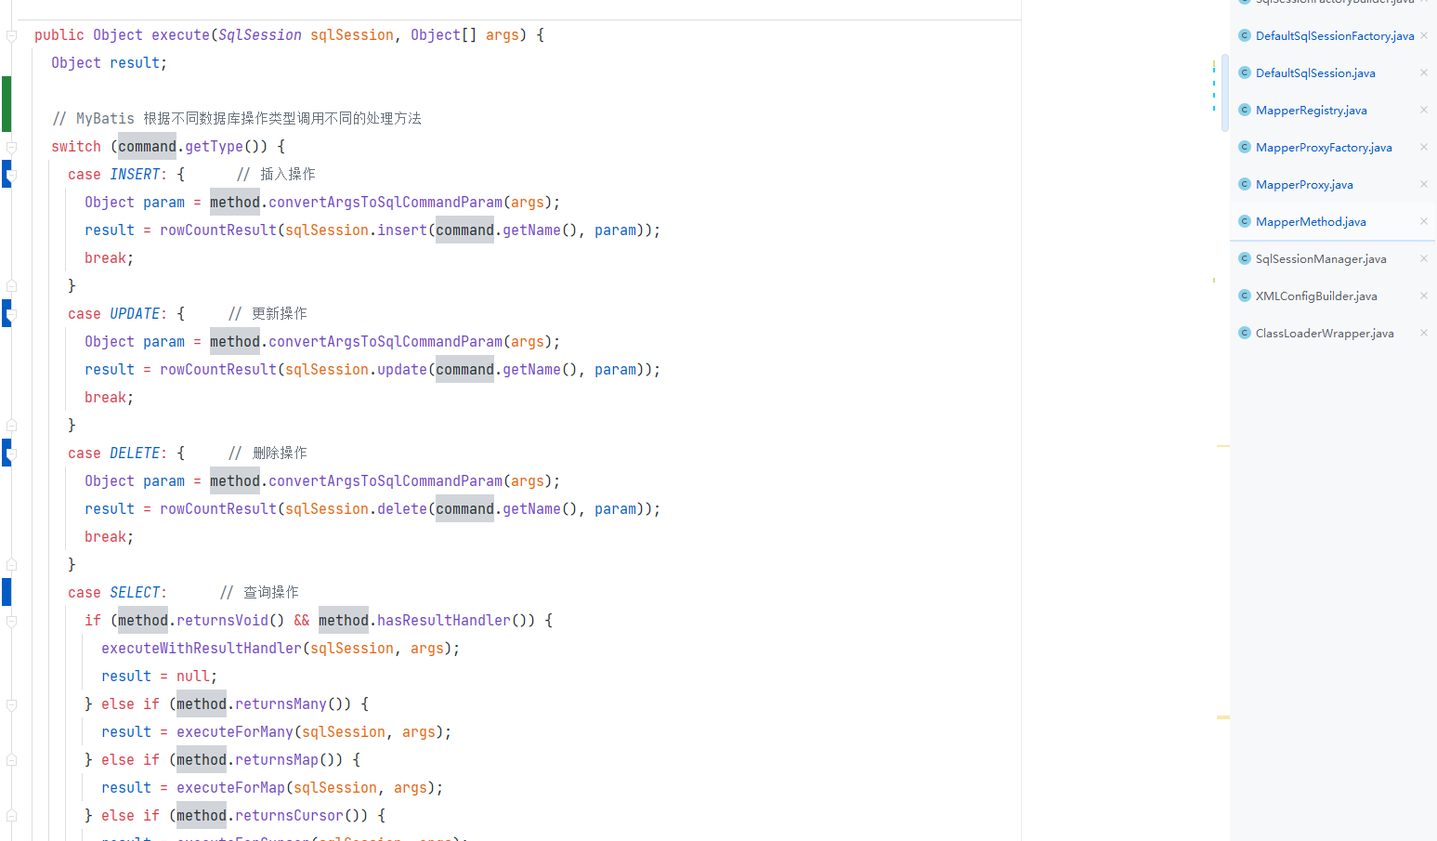Close the MapperProxyFactory.java tab
1437x841 pixels.
[x=1424, y=147]
